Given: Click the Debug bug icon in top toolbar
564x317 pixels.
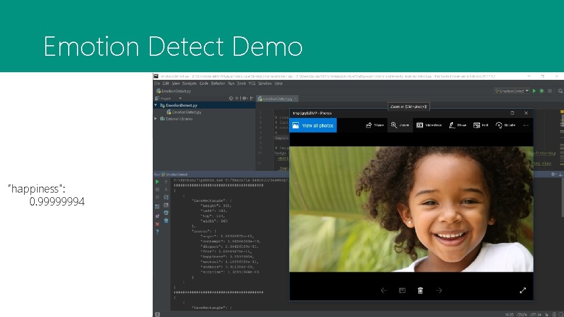Looking at the screenshot, I should tap(542, 91).
